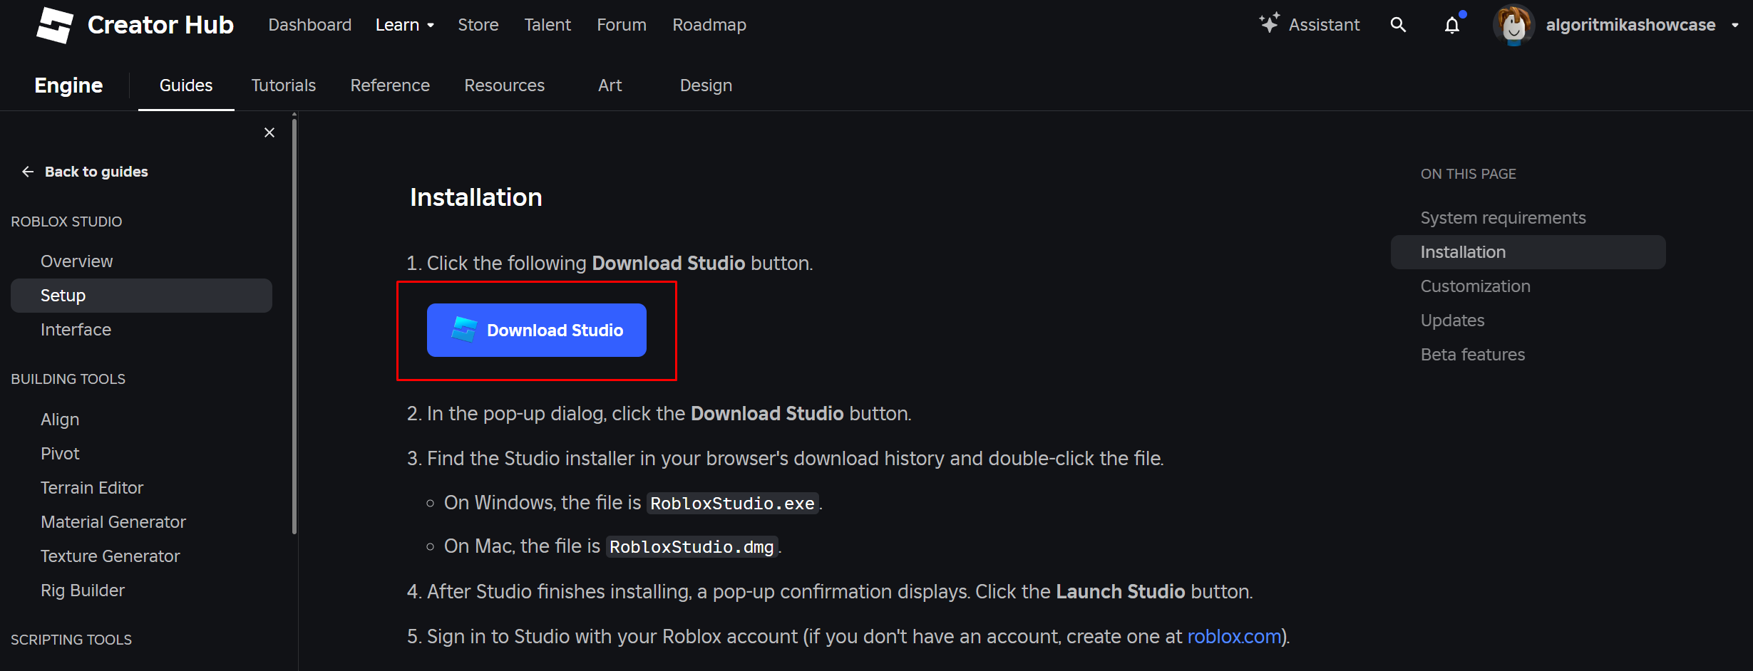This screenshot has height=671, width=1753.
Task: Jump to System requirements section
Action: pyautogui.click(x=1503, y=218)
